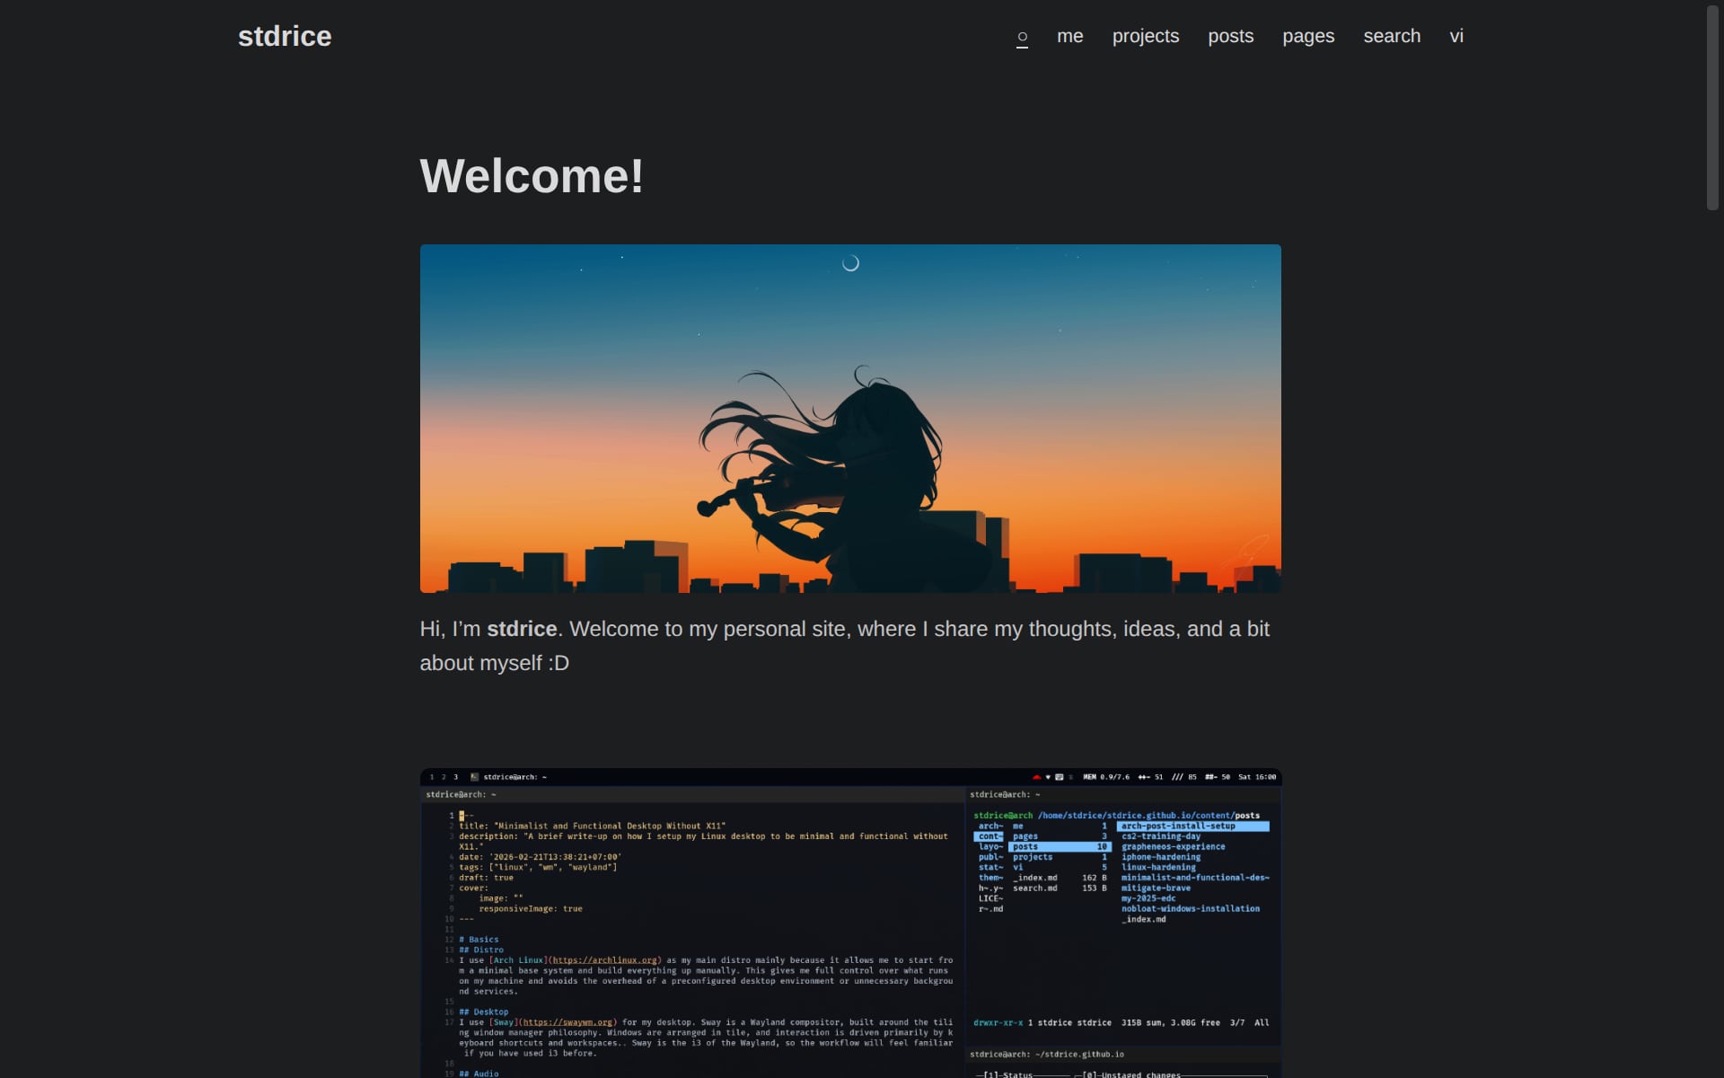Click the page vertical scrollbar thumb
Viewport: 1724px width, 1078px height.
[1711, 108]
